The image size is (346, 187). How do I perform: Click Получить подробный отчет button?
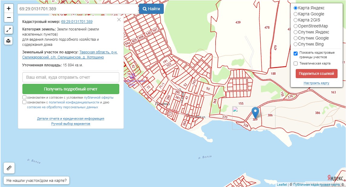click(71, 89)
